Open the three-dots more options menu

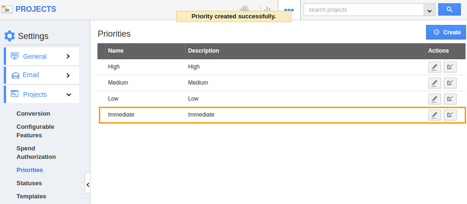[x=289, y=10]
